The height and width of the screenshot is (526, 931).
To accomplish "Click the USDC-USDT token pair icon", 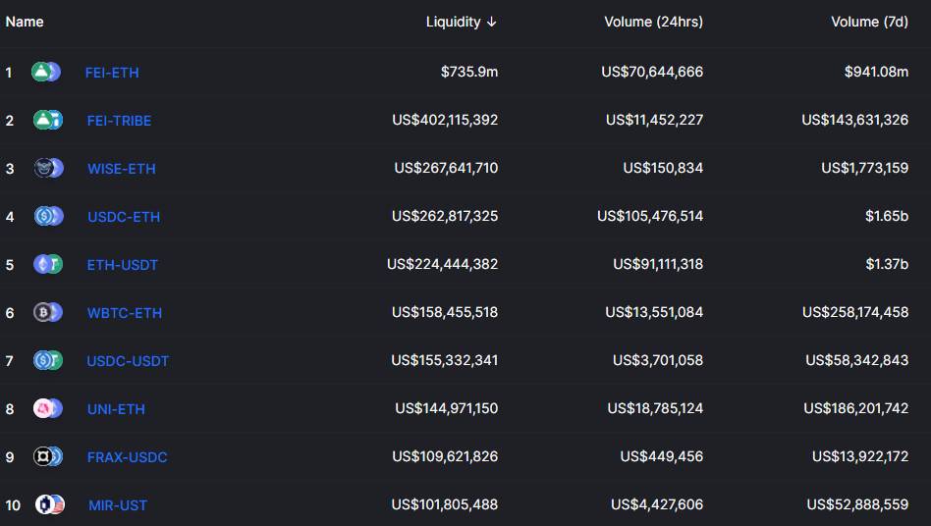I will coord(48,360).
